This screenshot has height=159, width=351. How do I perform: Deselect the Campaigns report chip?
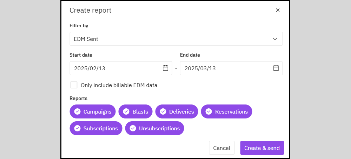click(93, 111)
